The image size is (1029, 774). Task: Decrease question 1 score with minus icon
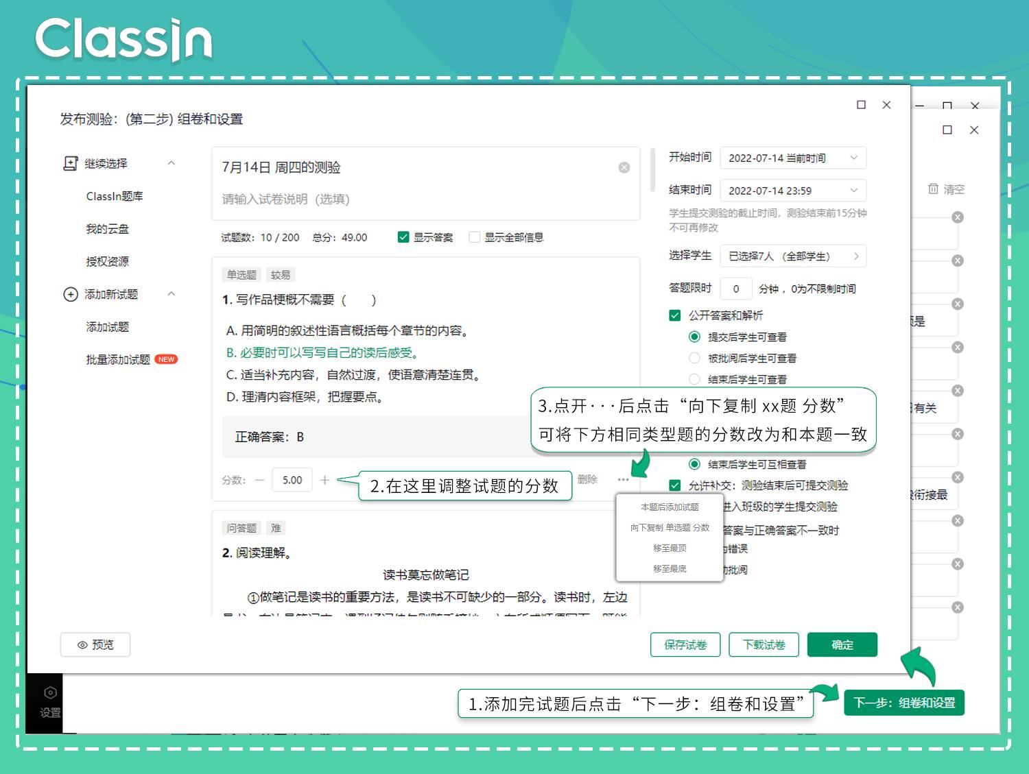click(259, 480)
